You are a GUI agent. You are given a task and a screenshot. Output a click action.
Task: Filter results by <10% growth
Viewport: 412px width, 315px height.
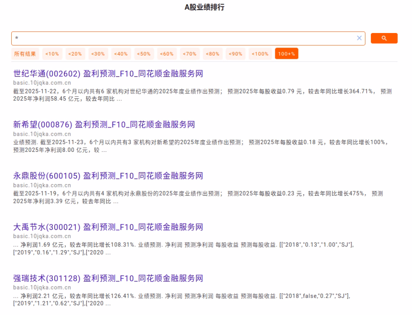(52, 54)
